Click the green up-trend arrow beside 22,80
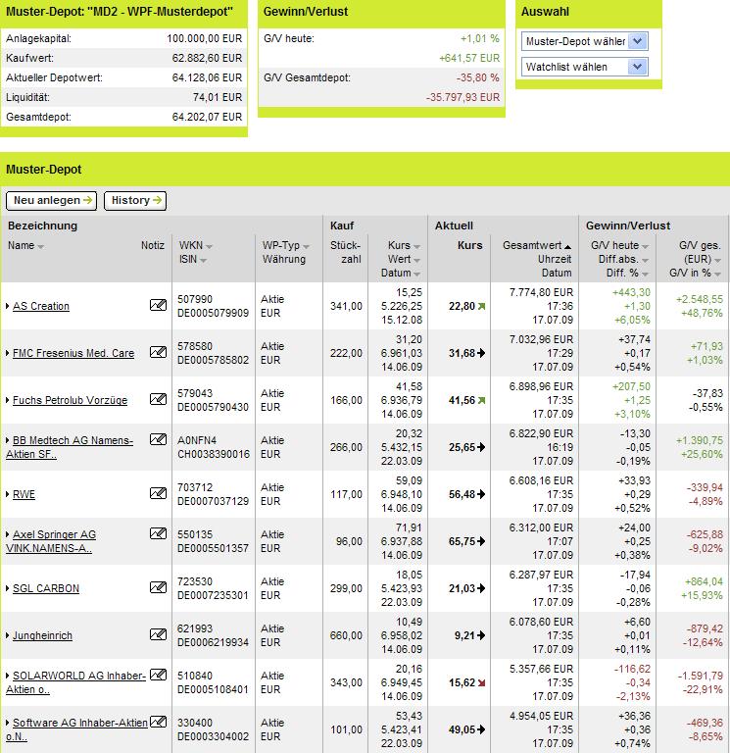 click(481, 306)
